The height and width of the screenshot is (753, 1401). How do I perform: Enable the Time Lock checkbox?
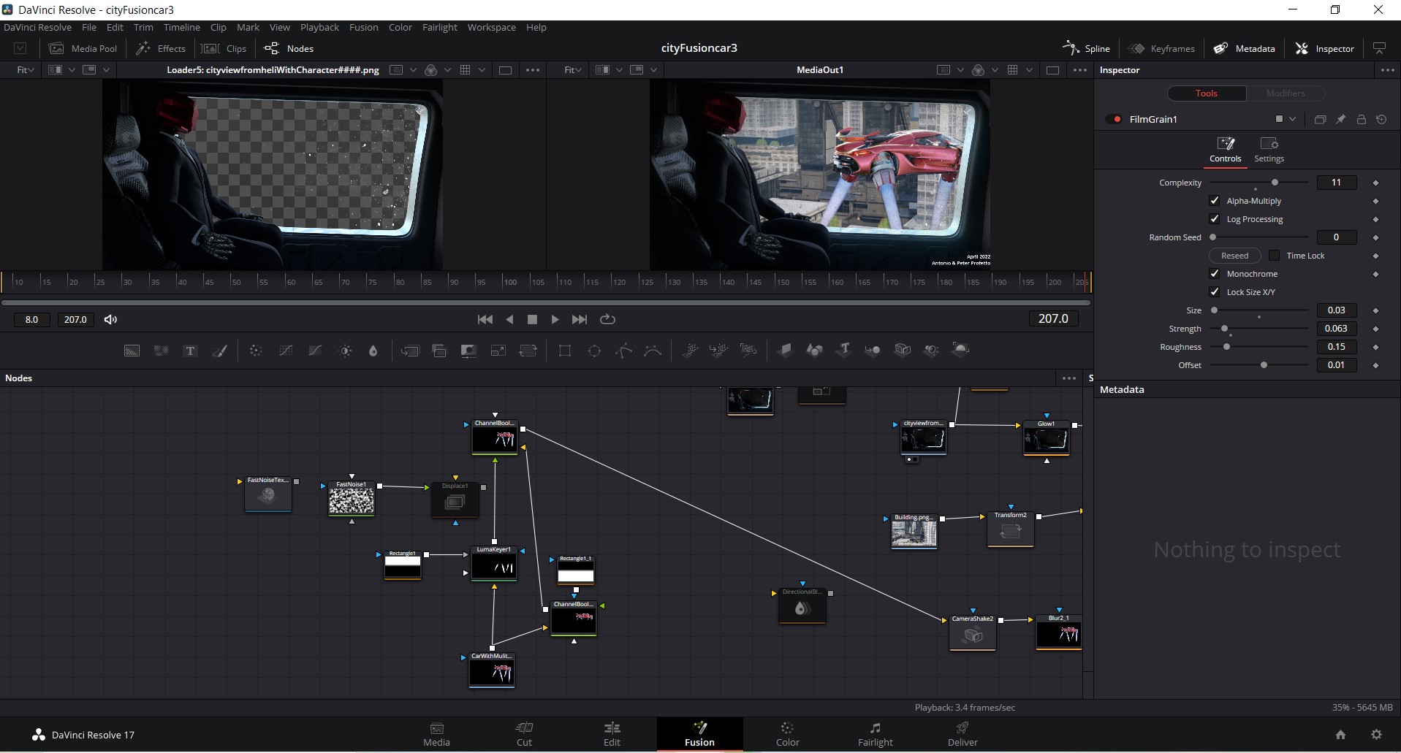point(1275,256)
